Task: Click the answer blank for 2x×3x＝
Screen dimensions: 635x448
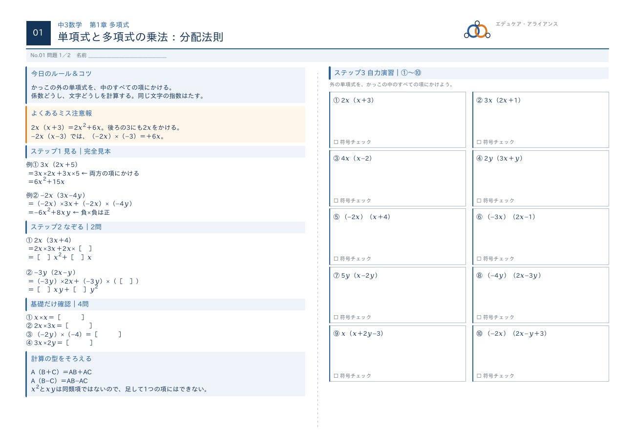Action: coord(78,326)
